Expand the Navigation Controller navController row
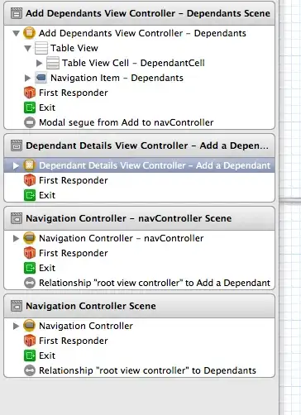The height and width of the screenshot is (415, 301). click(x=16, y=238)
